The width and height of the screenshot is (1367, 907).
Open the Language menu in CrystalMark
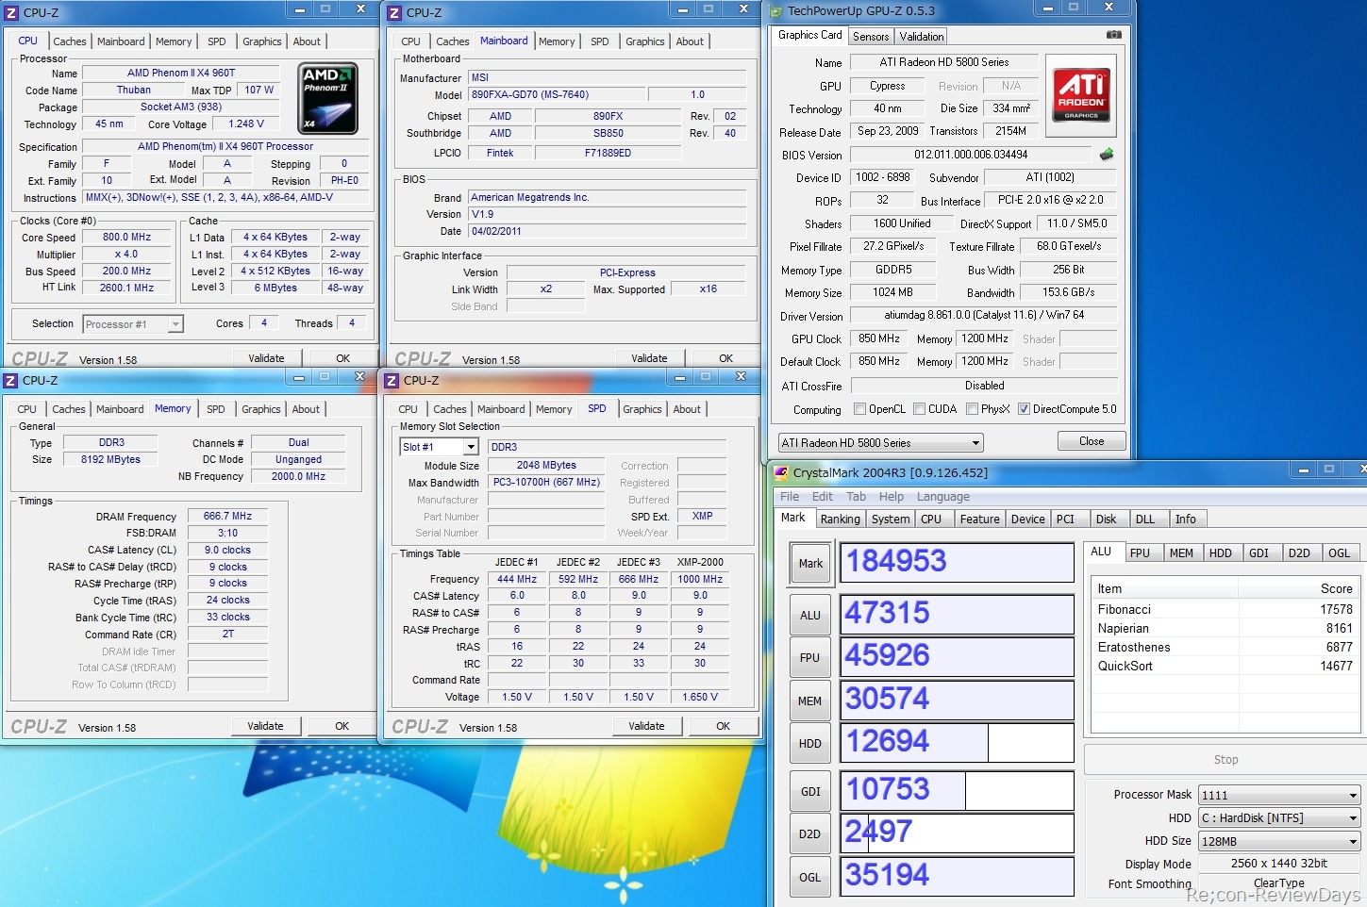pos(942,497)
